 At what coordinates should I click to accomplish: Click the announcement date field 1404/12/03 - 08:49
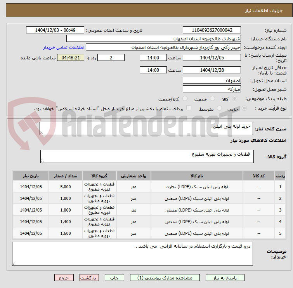click(55, 30)
